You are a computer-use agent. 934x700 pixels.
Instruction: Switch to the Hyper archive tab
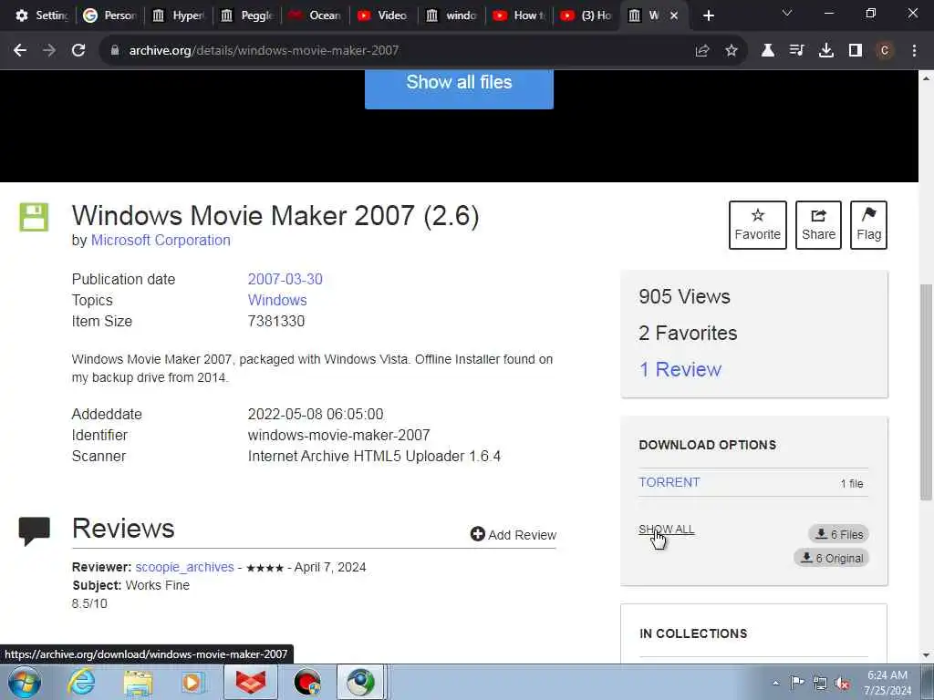pos(178,15)
